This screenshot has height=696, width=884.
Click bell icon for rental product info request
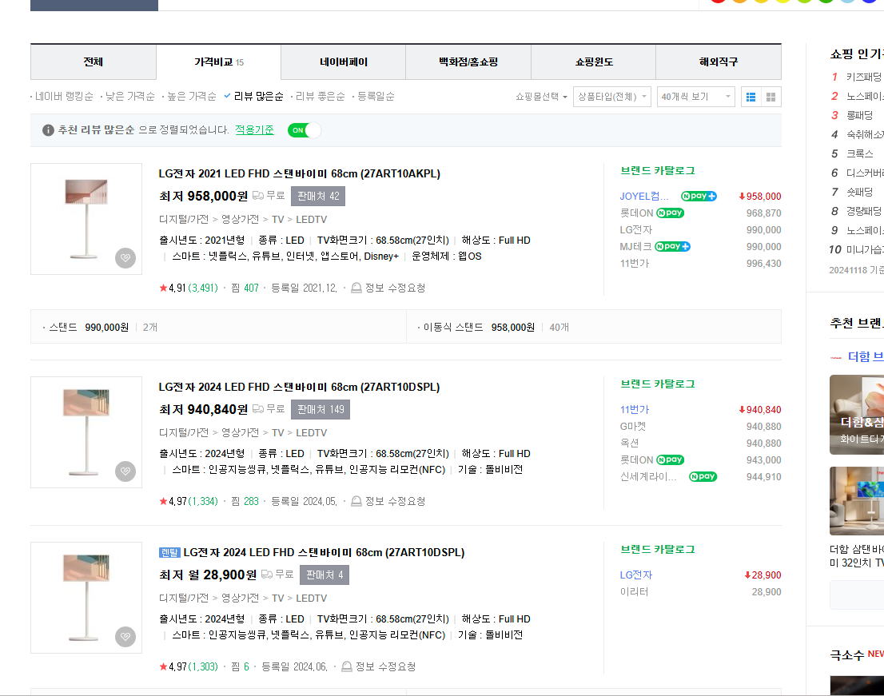(347, 666)
